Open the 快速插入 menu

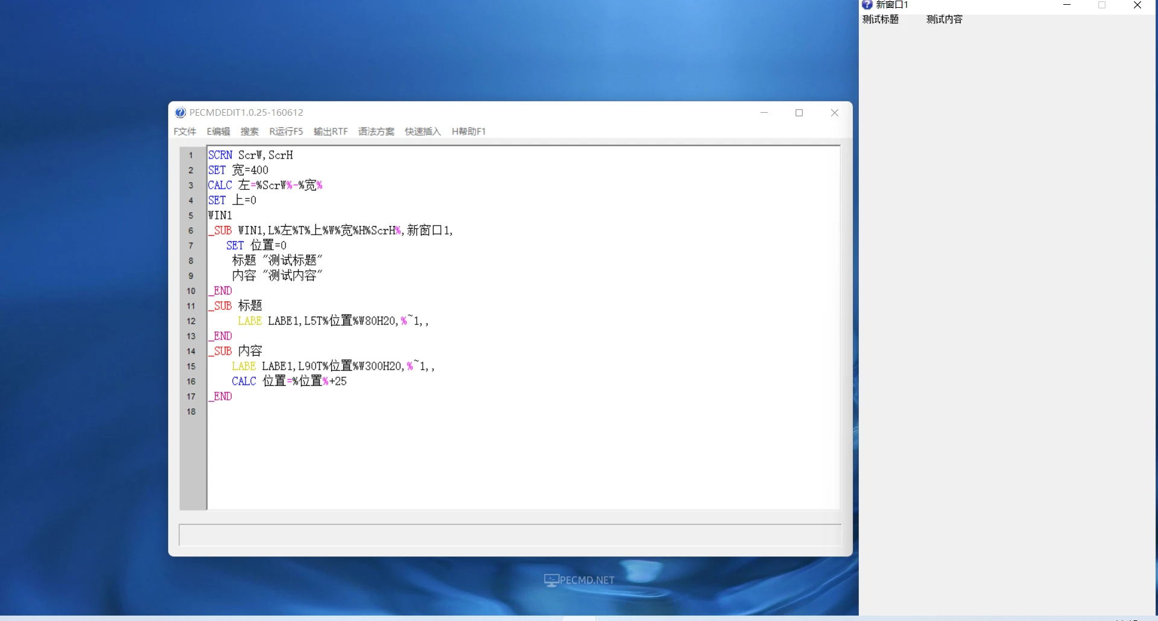coord(423,131)
